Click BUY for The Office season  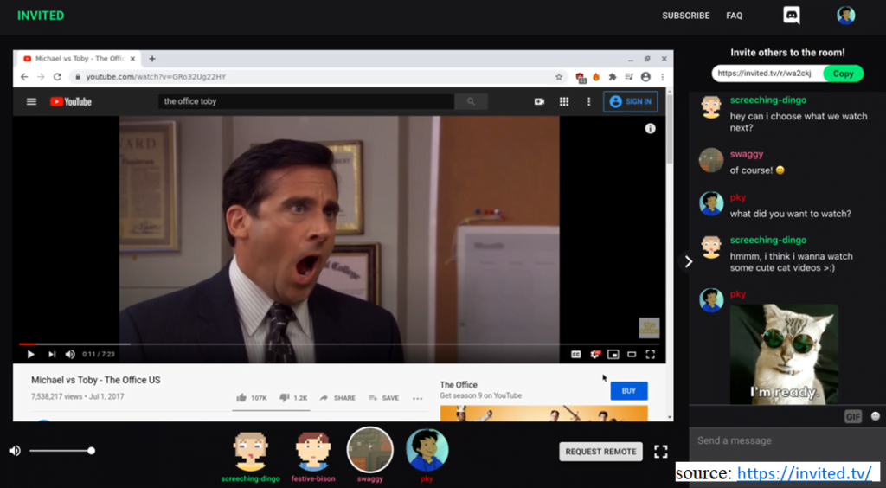click(629, 391)
